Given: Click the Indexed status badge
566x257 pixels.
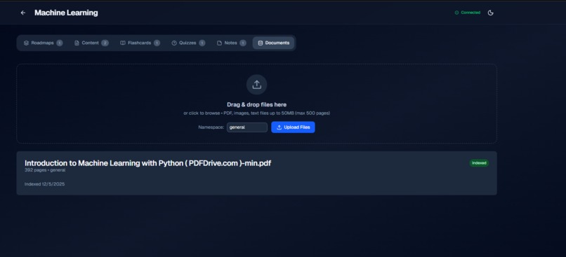Looking at the screenshot, I should click(x=479, y=163).
